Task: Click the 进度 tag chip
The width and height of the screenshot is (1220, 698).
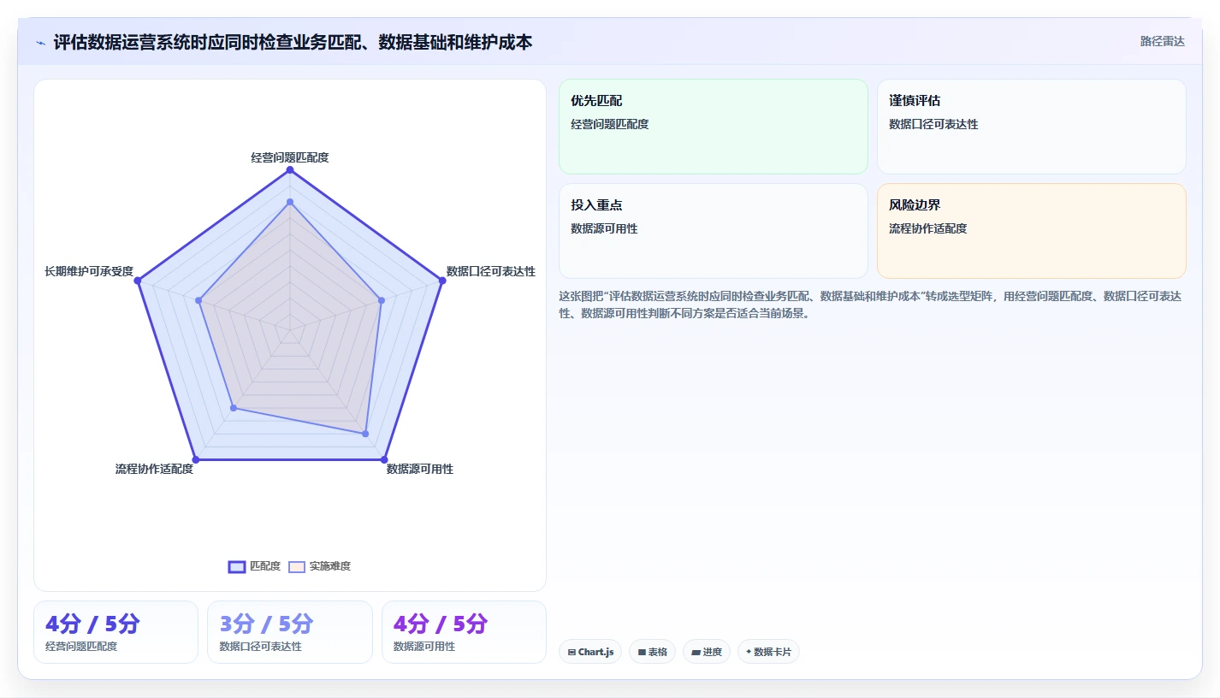Action: point(707,652)
